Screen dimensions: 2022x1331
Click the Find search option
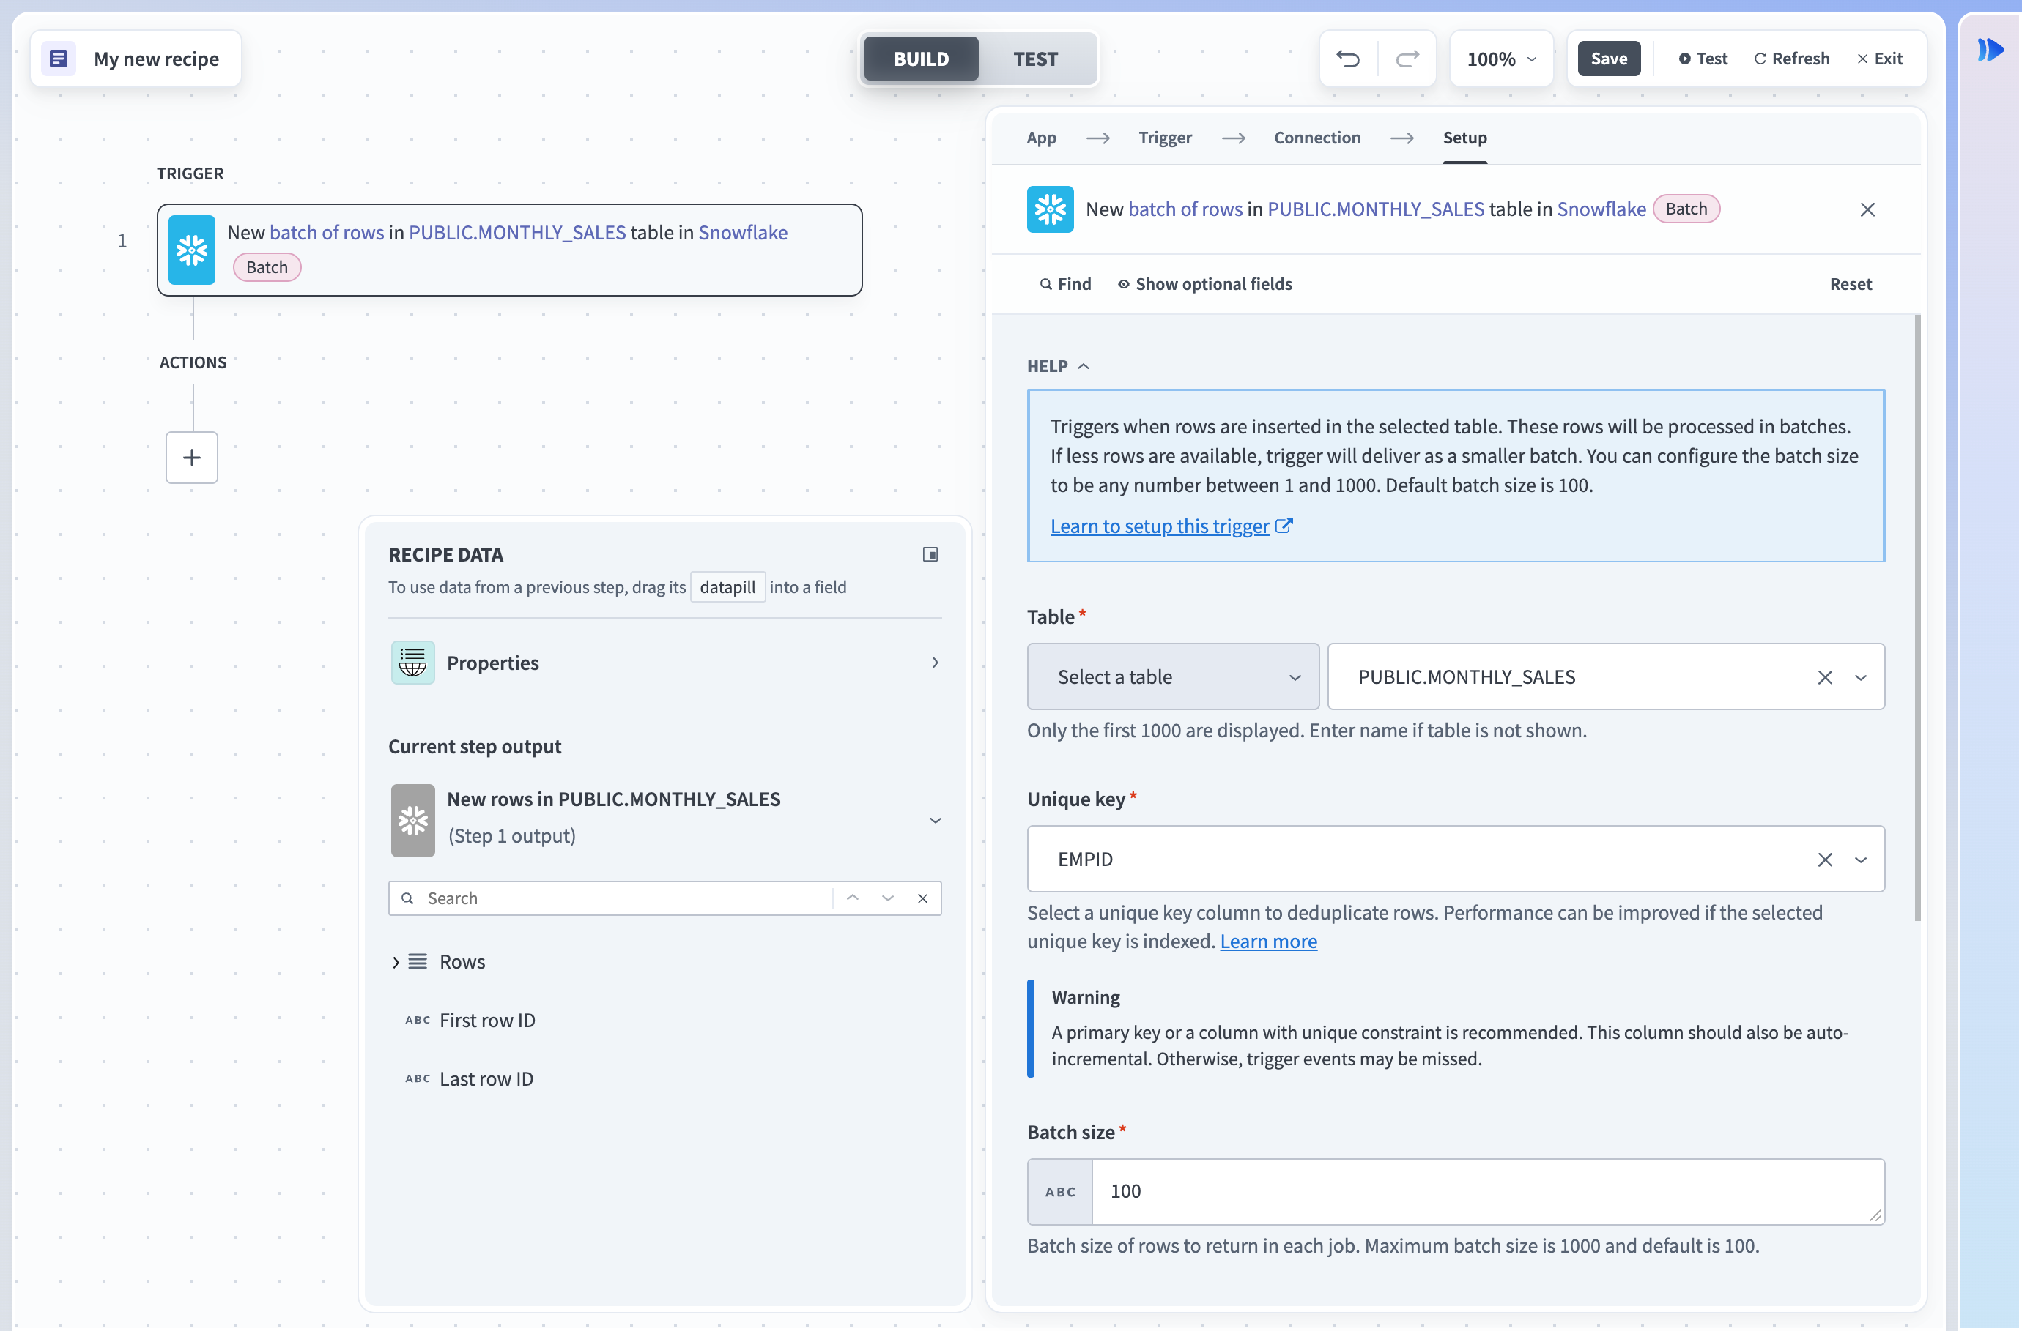tap(1065, 284)
